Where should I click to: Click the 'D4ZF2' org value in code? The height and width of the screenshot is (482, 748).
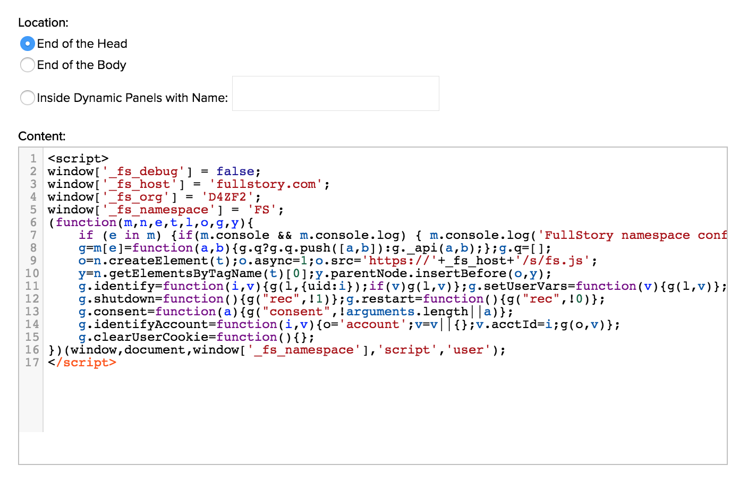[x=227, y=197]
